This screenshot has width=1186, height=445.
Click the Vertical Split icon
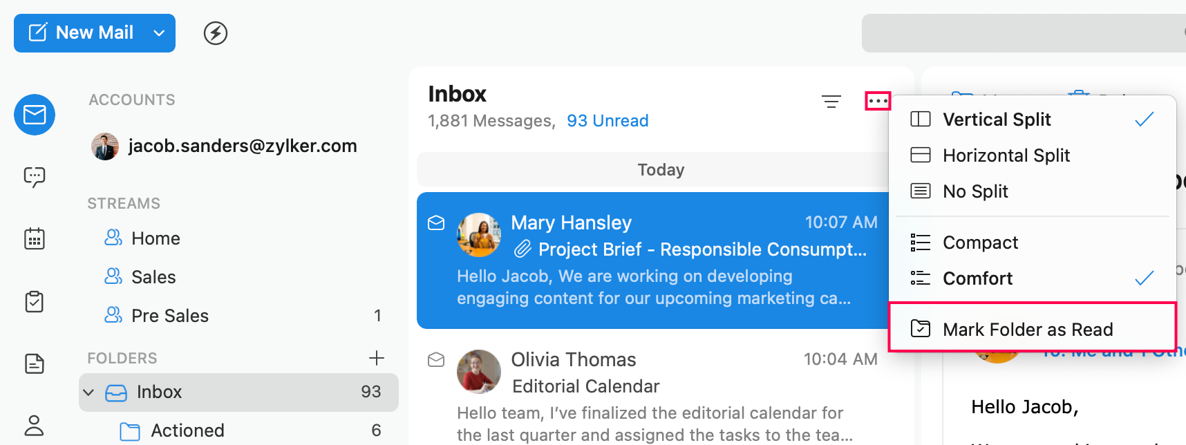921,119
